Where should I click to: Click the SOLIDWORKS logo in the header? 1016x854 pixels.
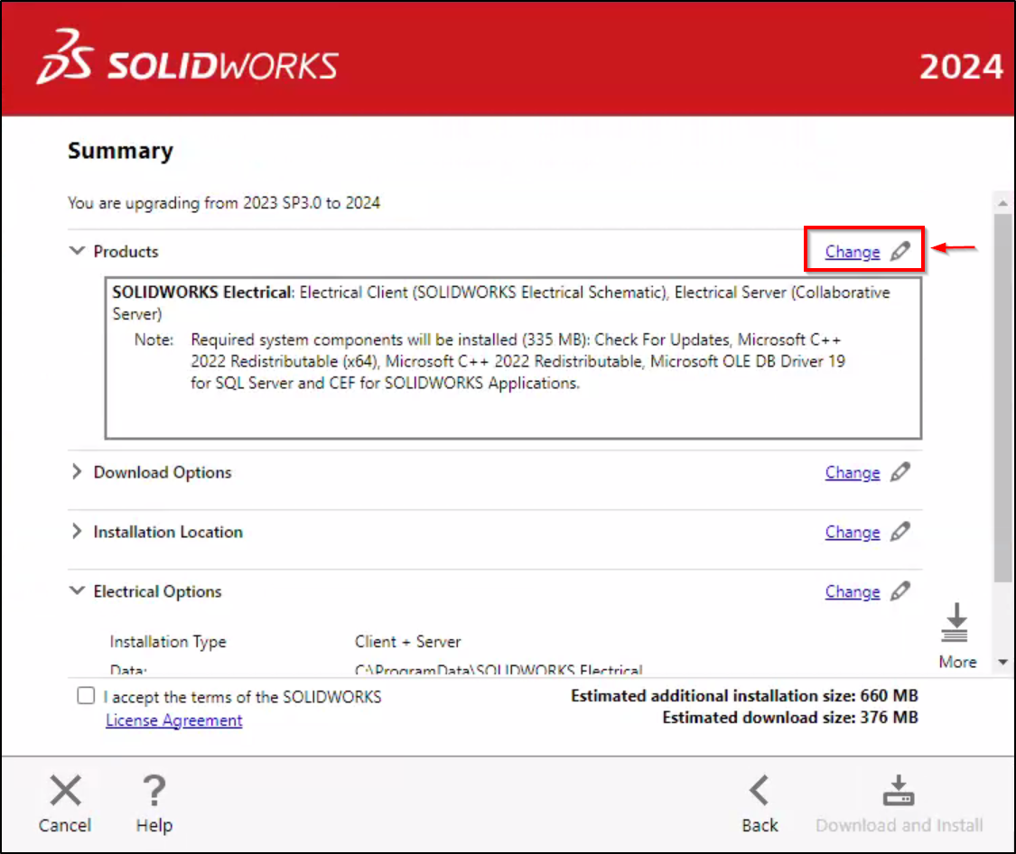[187, 57]
